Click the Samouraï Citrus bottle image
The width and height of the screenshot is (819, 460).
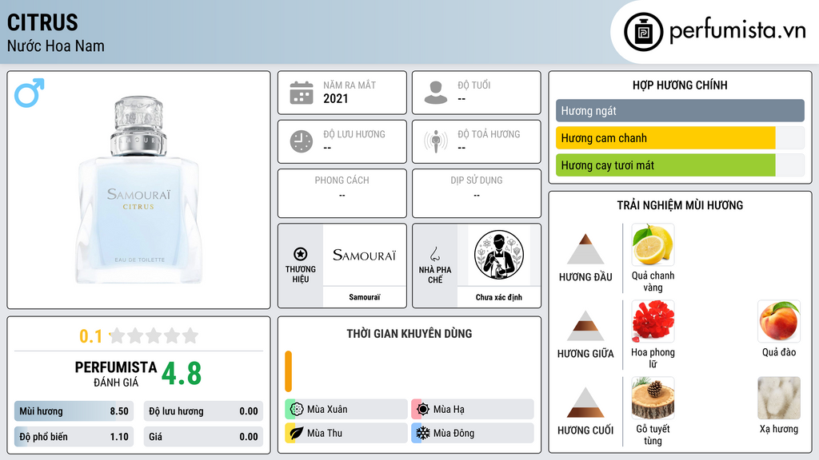click(x=139, y=190)
